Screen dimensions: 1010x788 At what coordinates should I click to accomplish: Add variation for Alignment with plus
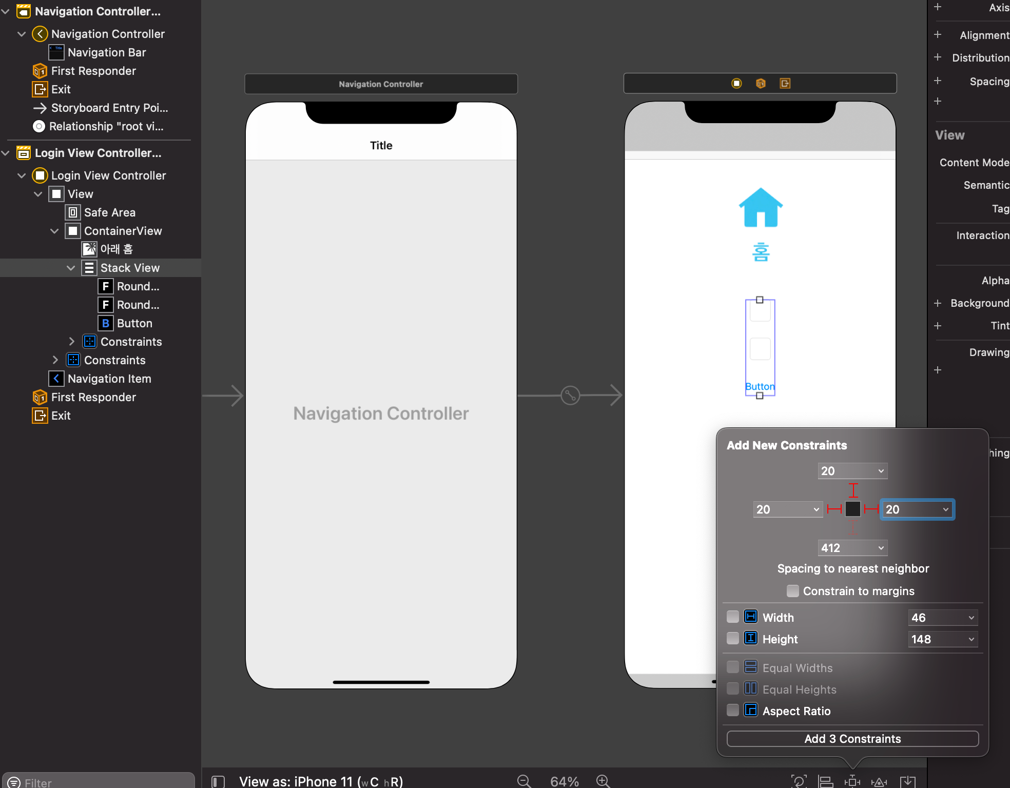[938, 34]
